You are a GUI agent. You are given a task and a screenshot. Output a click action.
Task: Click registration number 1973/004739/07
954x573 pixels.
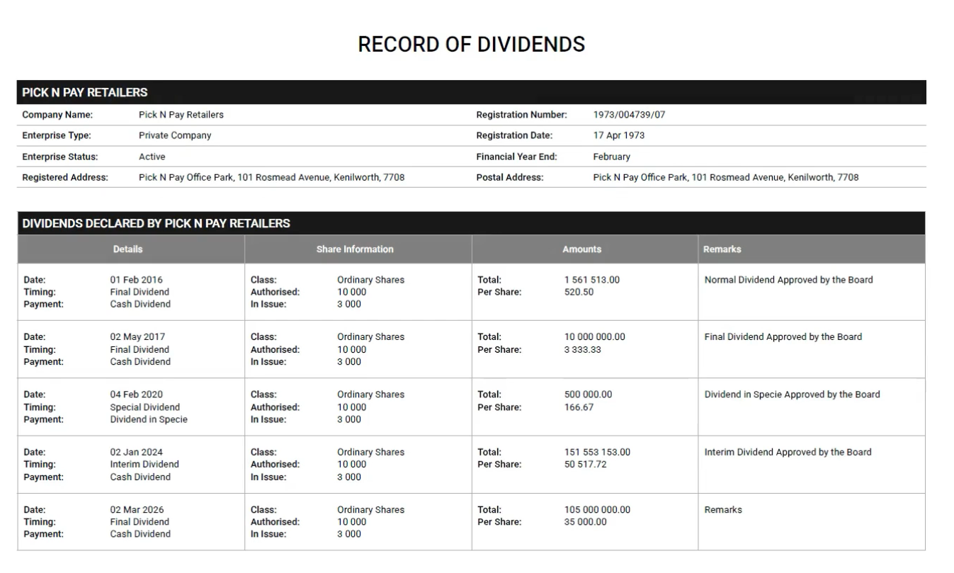629,115
